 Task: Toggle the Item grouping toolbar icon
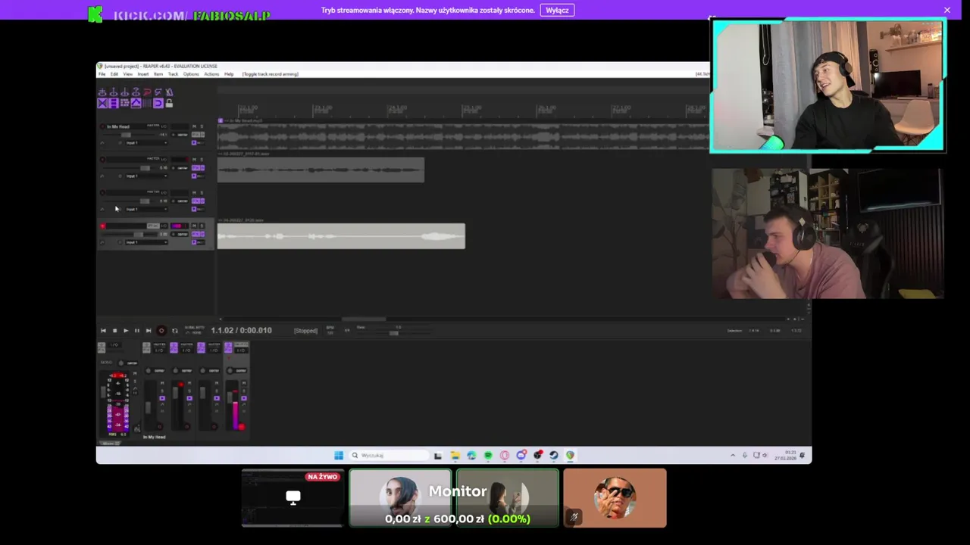[x=114, y=103]
